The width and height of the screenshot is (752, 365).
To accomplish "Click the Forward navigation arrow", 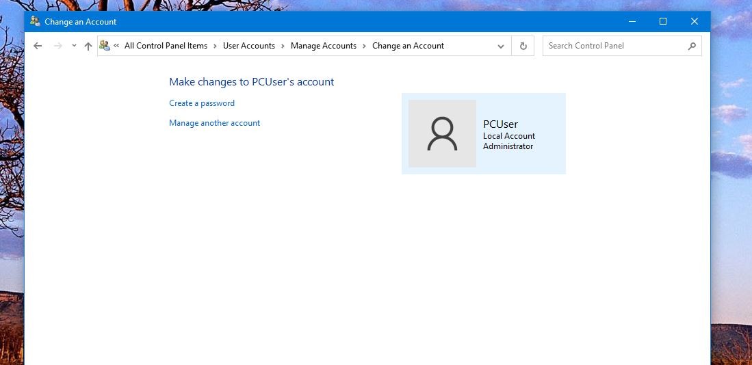I will pyautogui.click(x=58, y=46).
